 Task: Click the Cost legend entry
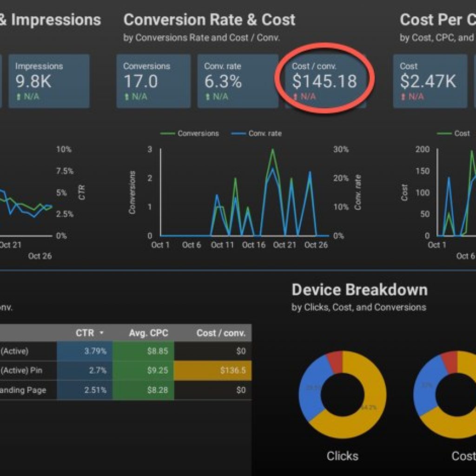pos(453,133)
